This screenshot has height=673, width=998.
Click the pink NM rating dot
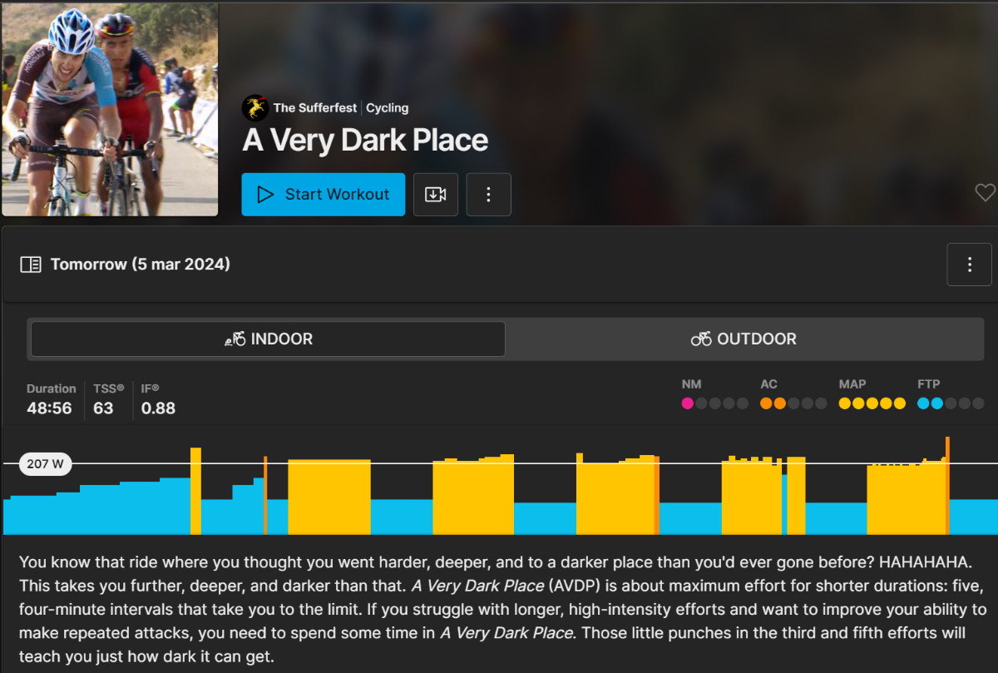[688, 403]
